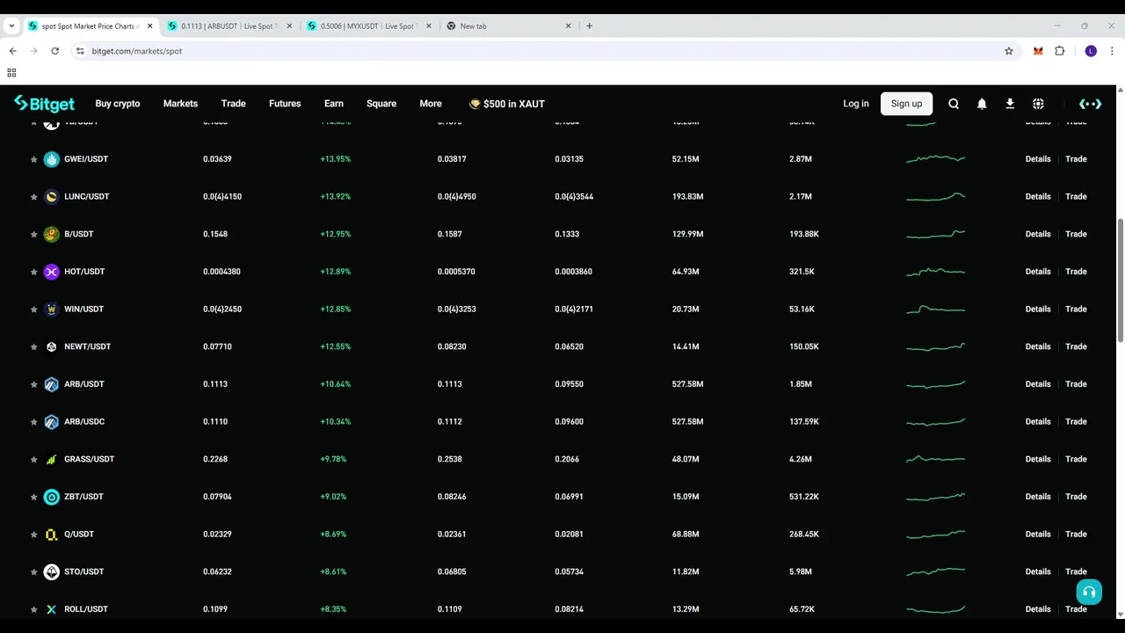Click the bitget.com address bar

coord(545,51)
